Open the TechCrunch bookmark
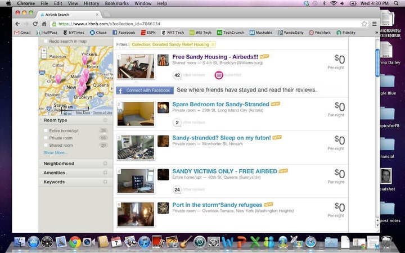Screen dimensions: 405x253 230,33
